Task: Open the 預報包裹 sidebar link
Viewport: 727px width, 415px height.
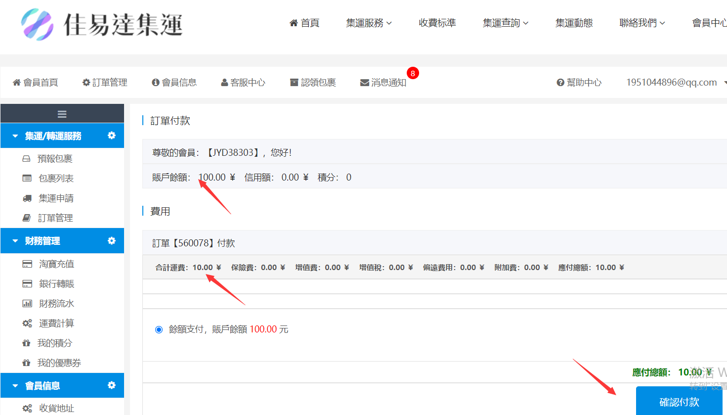Action: (x=55, y=159)
